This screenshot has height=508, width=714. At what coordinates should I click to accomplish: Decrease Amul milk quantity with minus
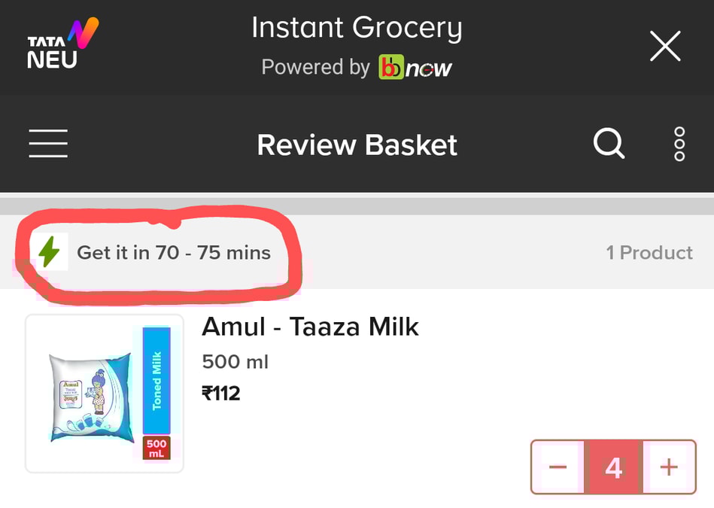click(x=558, y=467)
